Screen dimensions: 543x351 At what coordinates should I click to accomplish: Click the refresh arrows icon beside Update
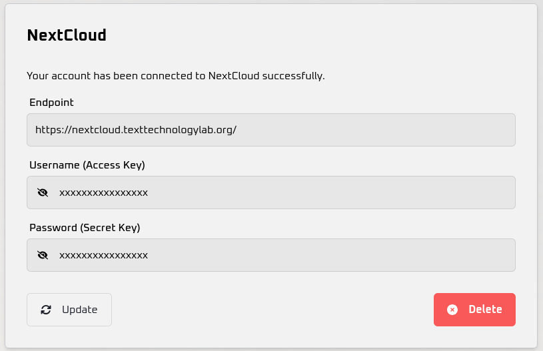pos(46,310)
